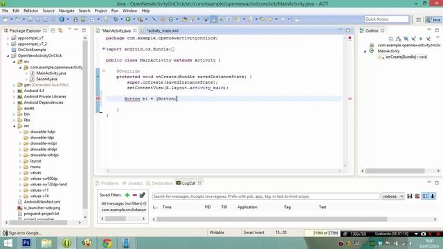
Task: Collapse the src folder
Action: [x=14, y=62]
